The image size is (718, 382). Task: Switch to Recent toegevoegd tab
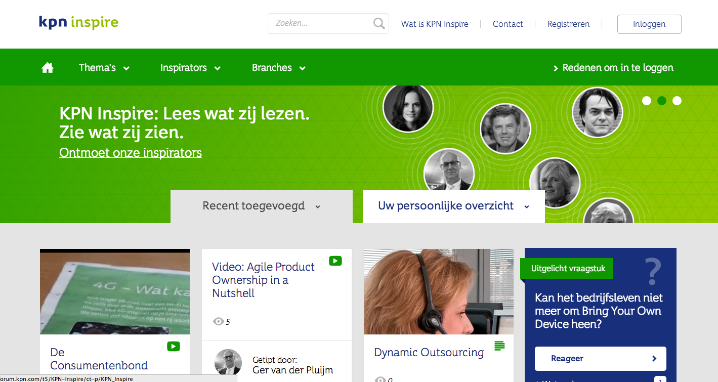[261, 206]
